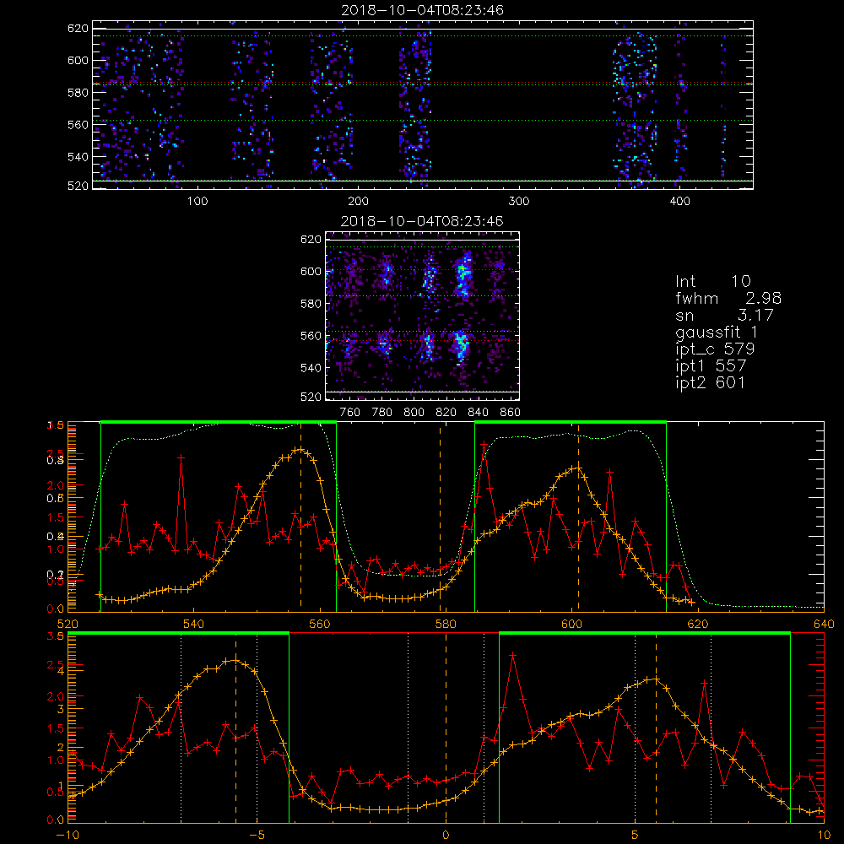Image resolution: width=844 pixels, height=844 pixels.
Task: Click the timestamp title above the wide top image
Action: (423, 9)
